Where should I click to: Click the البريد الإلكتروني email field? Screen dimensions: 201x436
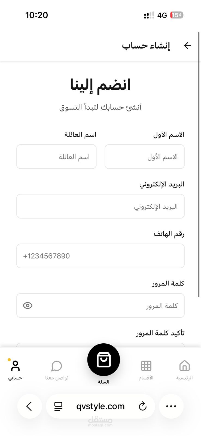(x=100, y=206)
